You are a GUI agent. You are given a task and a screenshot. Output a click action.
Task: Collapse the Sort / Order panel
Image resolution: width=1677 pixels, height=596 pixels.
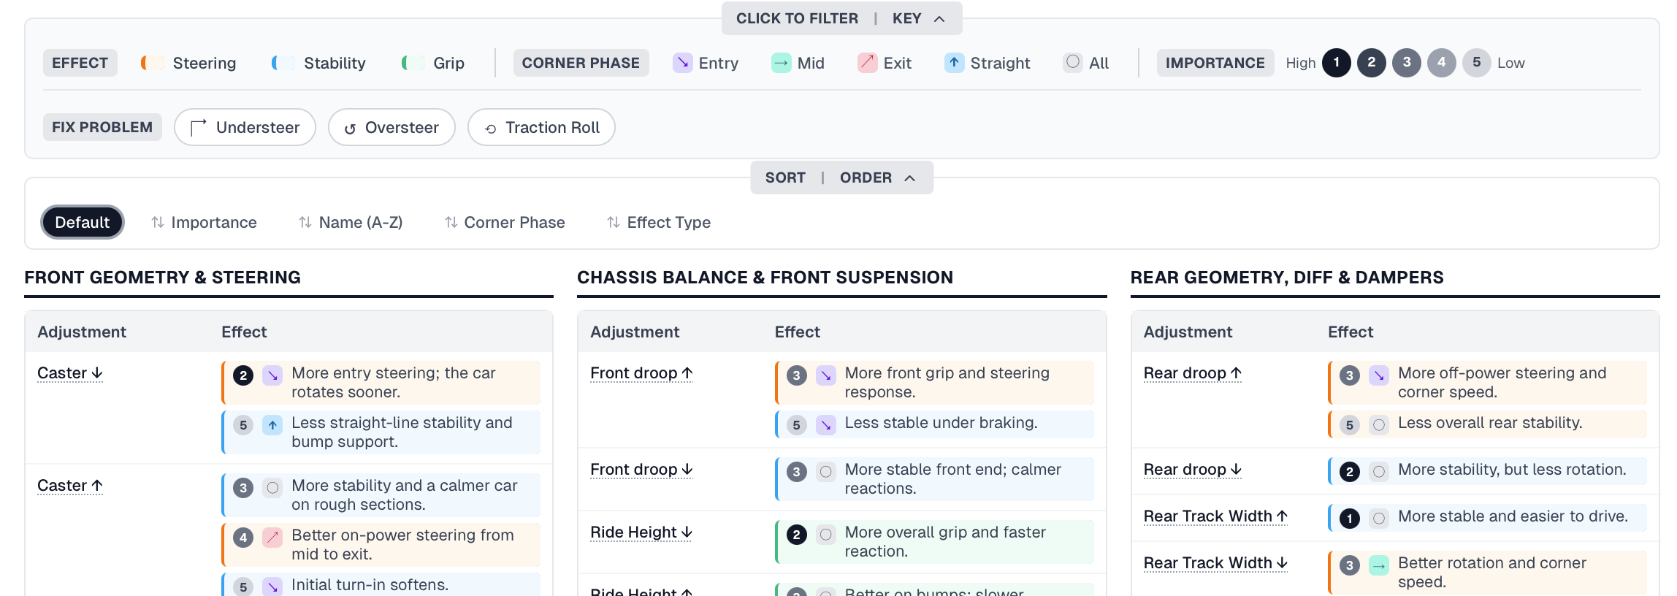841,177
